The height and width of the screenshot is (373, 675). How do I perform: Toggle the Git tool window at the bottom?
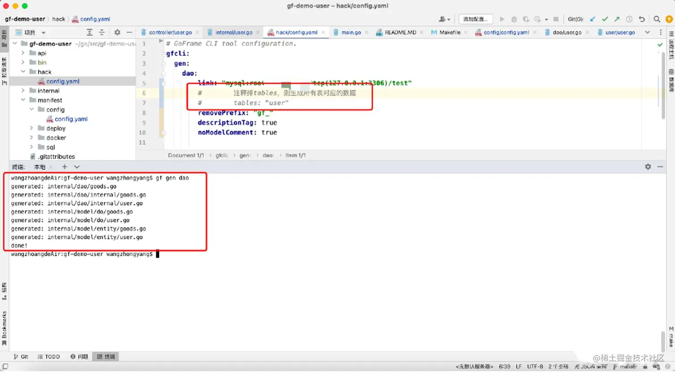21,357
